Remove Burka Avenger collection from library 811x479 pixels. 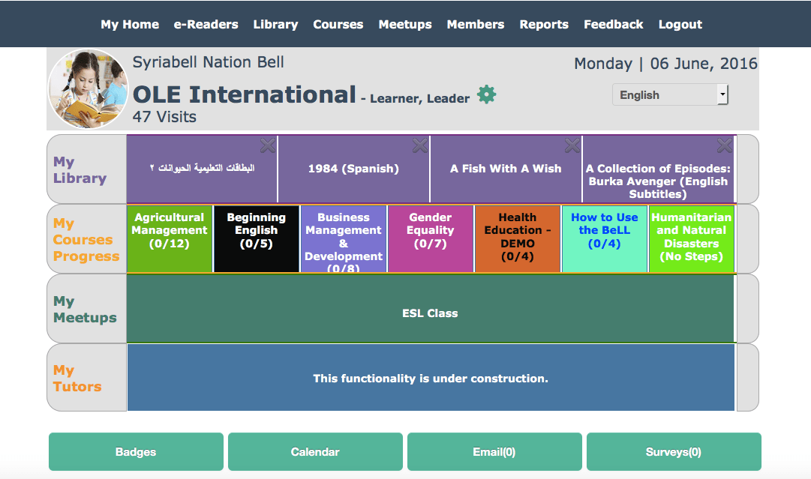click(x=725, y=145)
